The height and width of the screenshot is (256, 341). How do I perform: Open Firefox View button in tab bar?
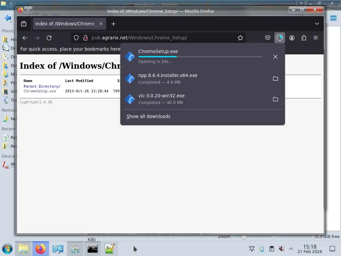click(24, 24)
